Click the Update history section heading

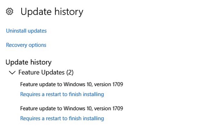(x=29, y=62)
